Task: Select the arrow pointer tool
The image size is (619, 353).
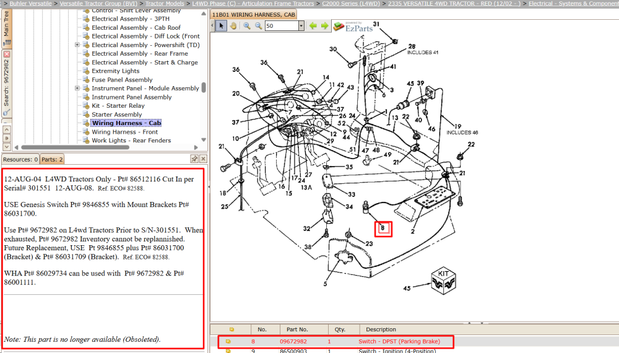Action: 221,25
